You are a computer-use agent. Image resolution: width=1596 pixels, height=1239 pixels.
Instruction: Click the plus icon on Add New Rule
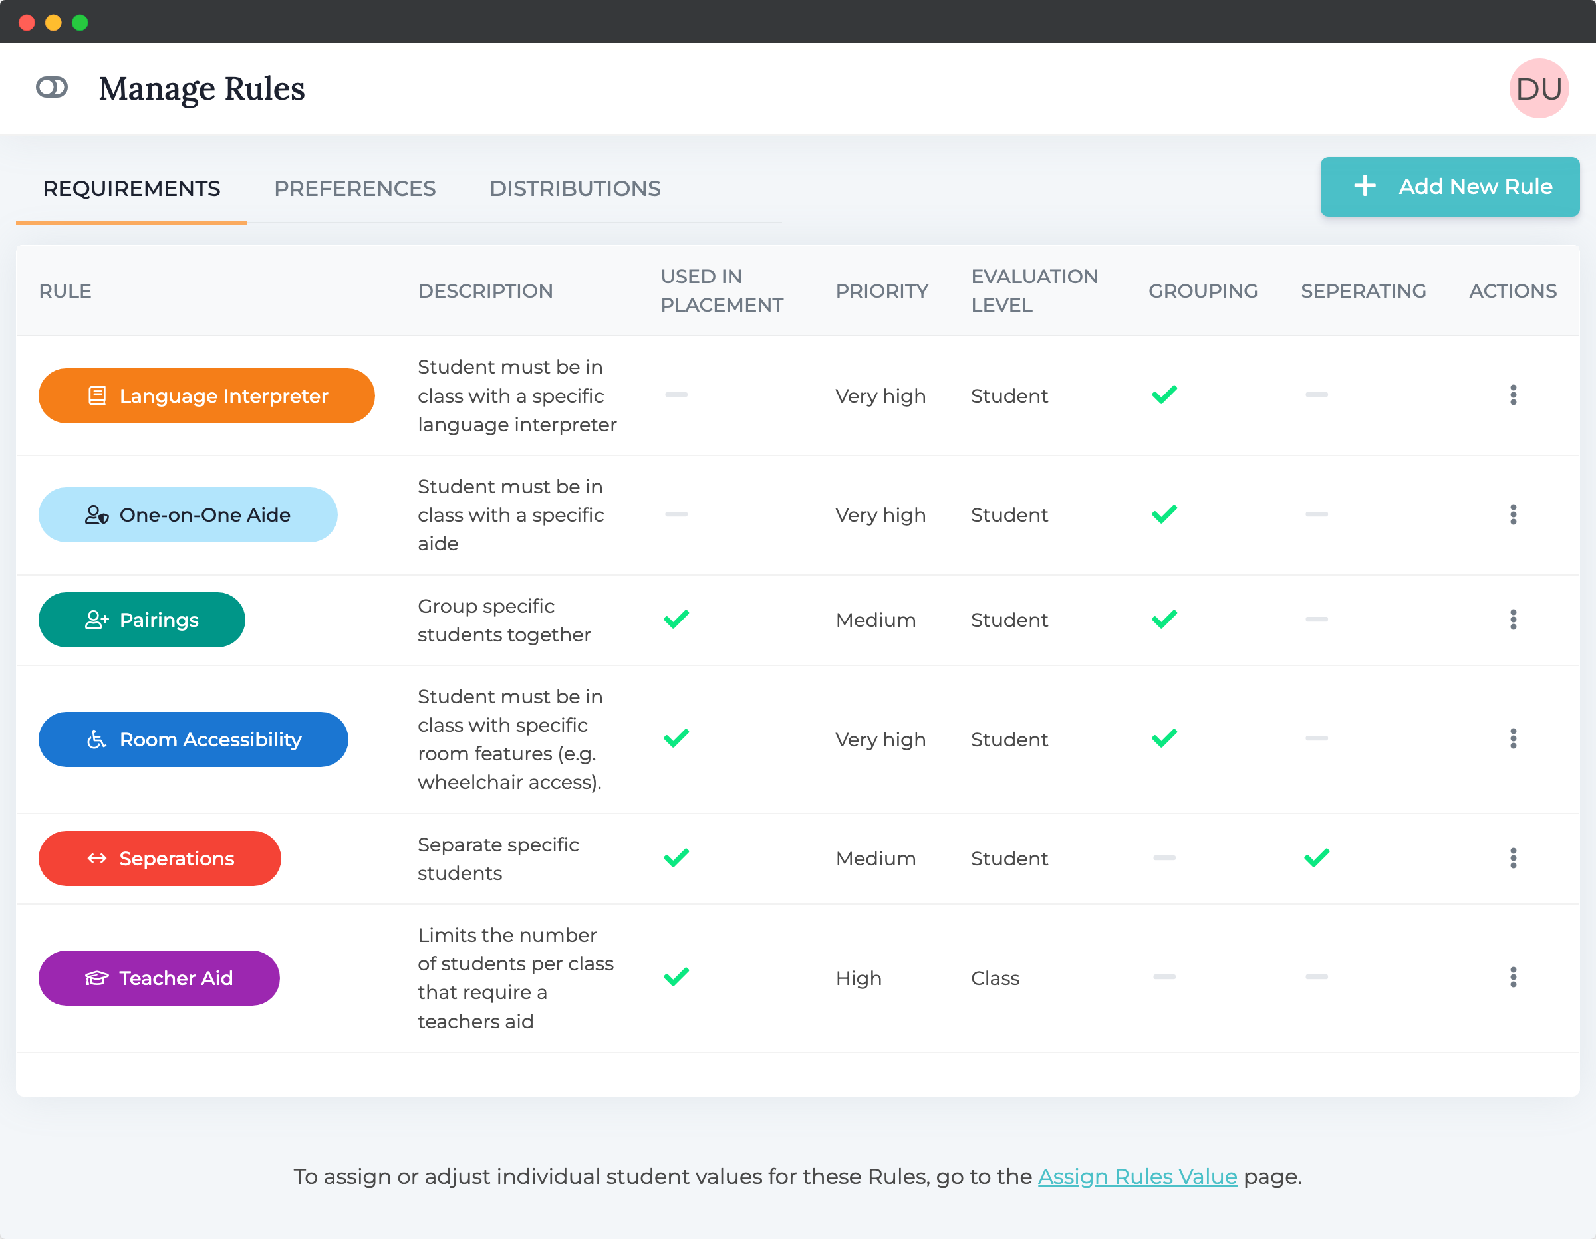[1365, 186]
